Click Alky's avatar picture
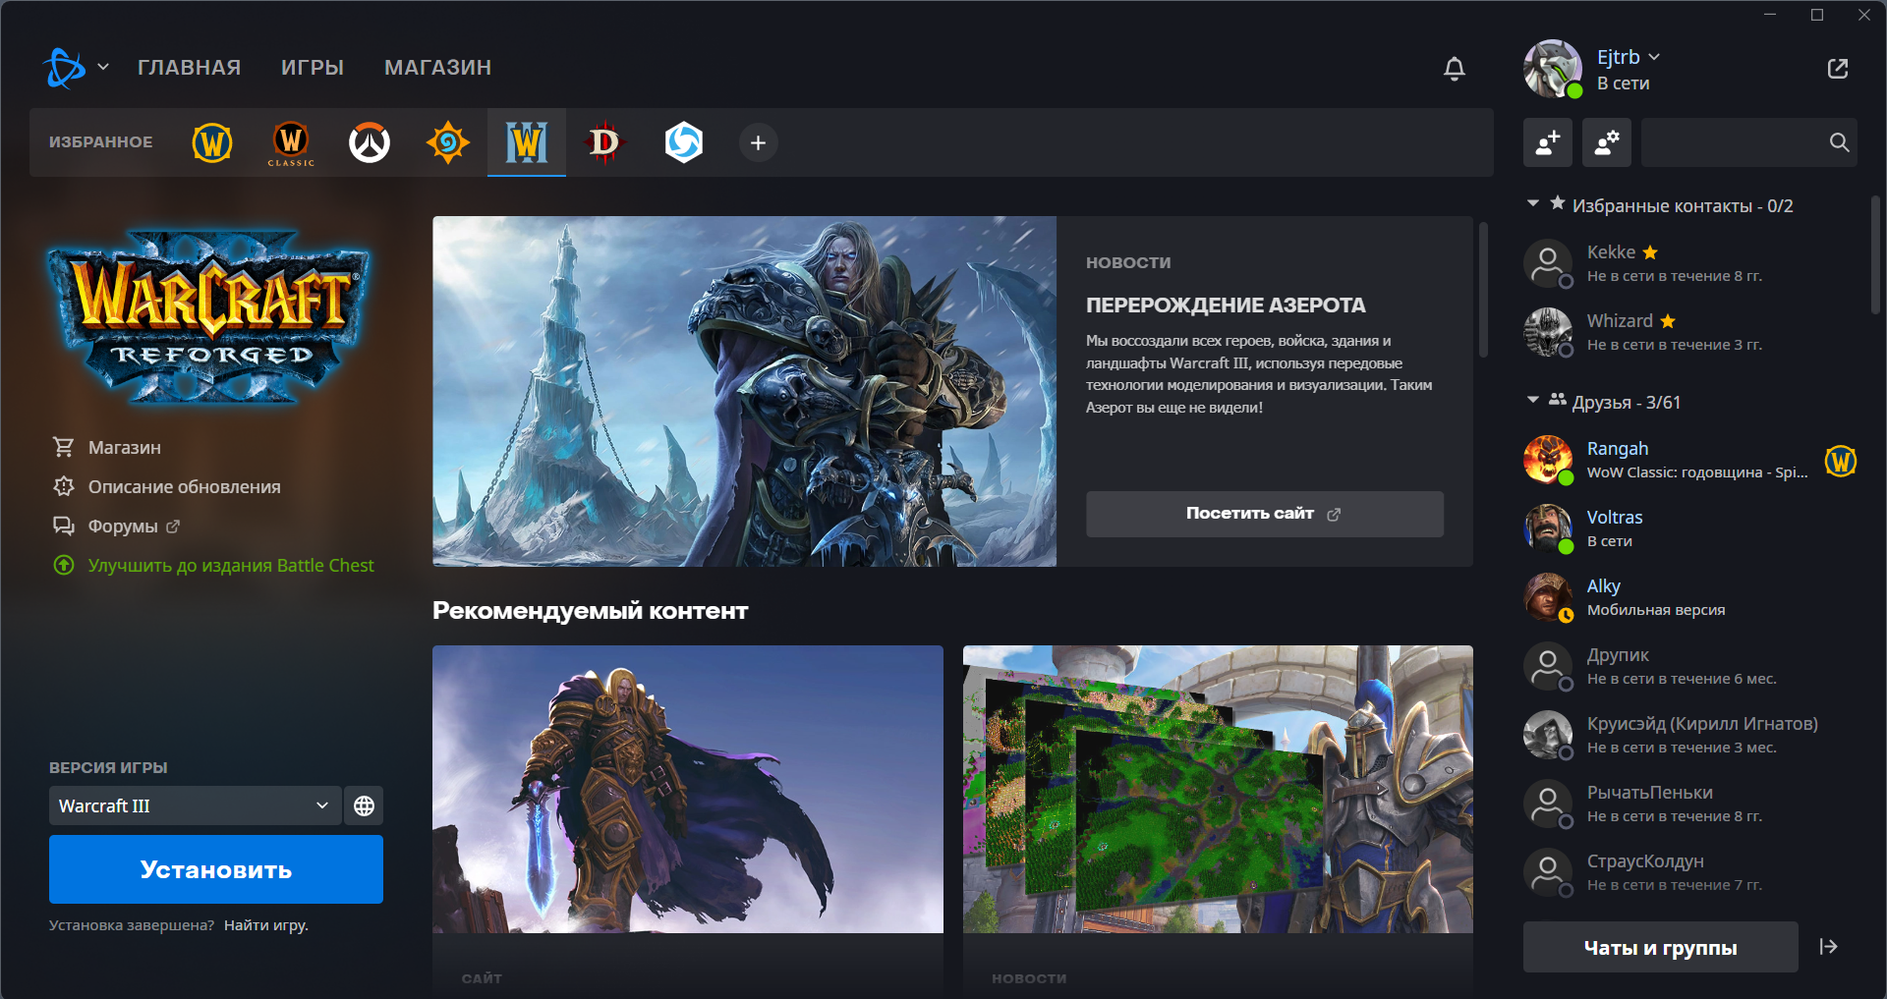 tap(1548, 597)
